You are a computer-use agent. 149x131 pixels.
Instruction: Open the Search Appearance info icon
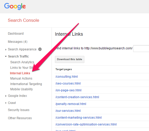40,49
